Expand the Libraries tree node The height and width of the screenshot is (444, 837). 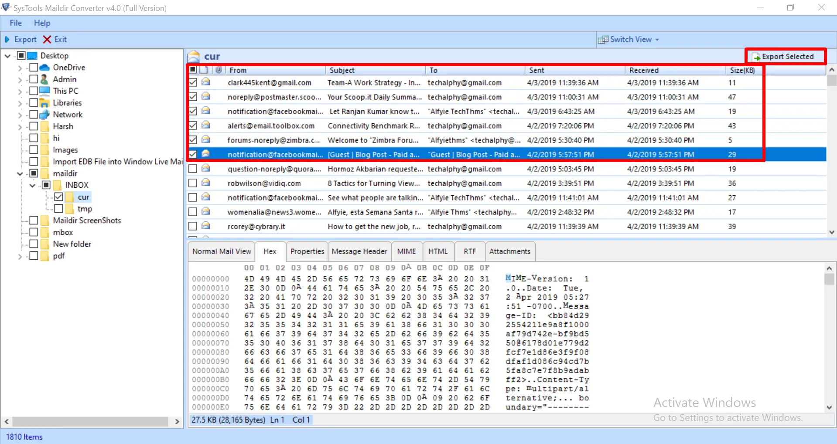[x=20, y=103]
